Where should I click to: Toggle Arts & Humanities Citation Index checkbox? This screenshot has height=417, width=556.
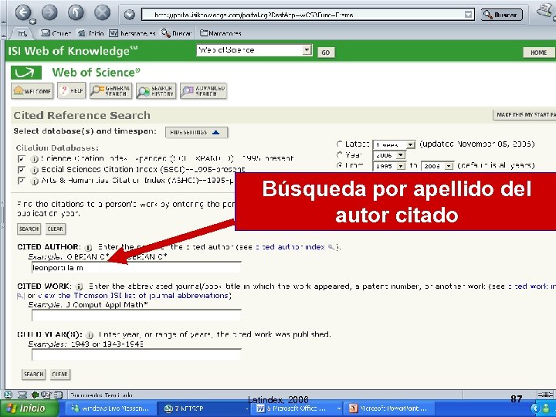[x=22, y=181]
